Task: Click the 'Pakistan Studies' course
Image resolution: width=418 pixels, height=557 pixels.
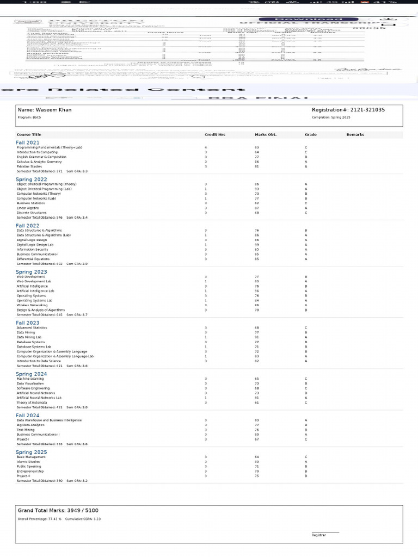Action: pos(29,166)
